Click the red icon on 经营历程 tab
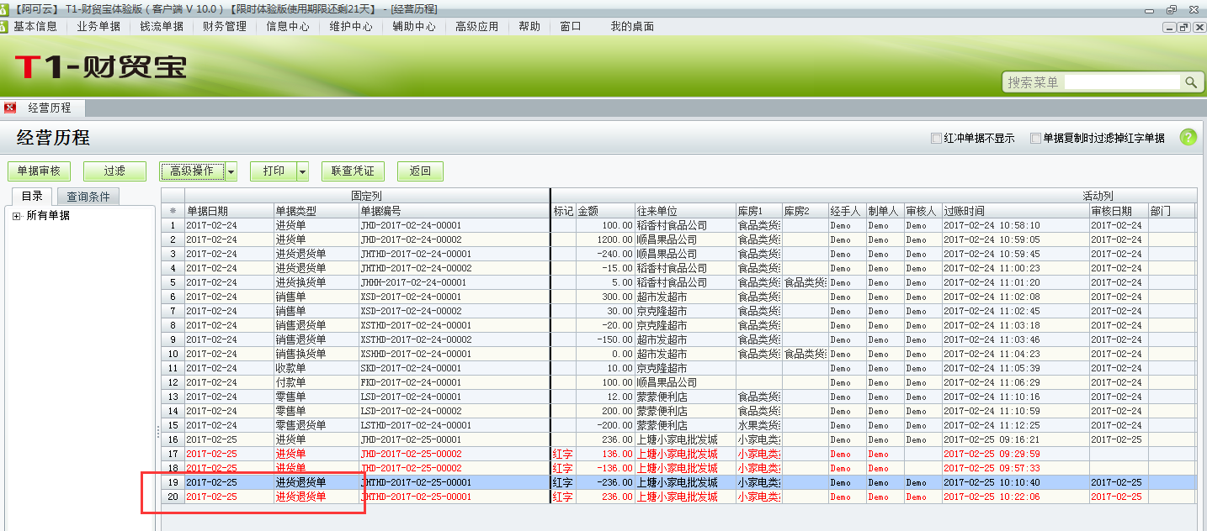This screenshot has height=531, width=1207. [9, 108]
